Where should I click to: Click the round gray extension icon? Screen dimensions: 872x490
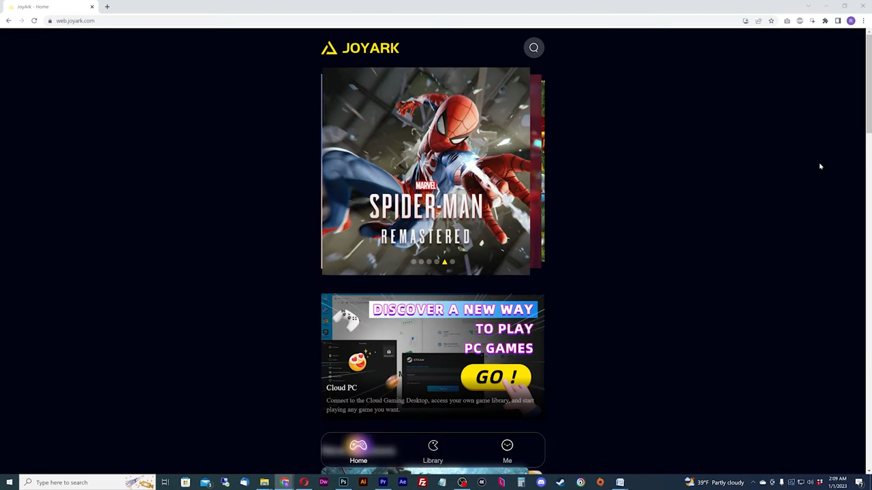800,21
